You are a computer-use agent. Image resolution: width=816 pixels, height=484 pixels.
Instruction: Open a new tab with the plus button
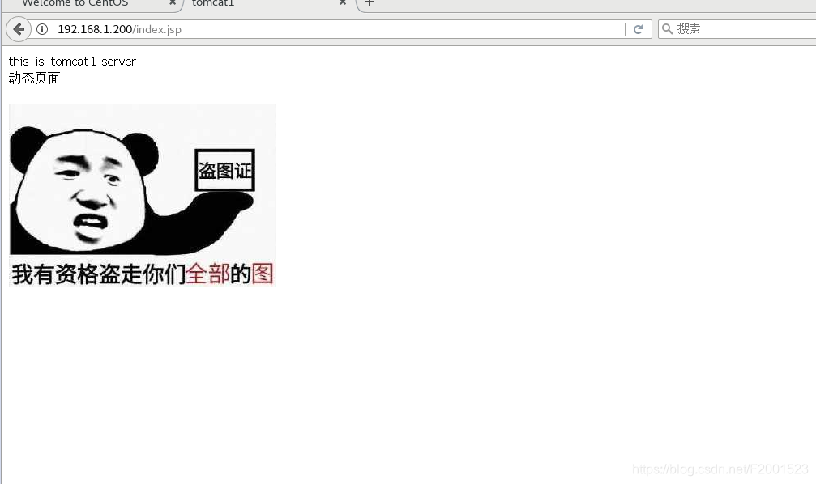pyautogui.click(x=369, y=3)
